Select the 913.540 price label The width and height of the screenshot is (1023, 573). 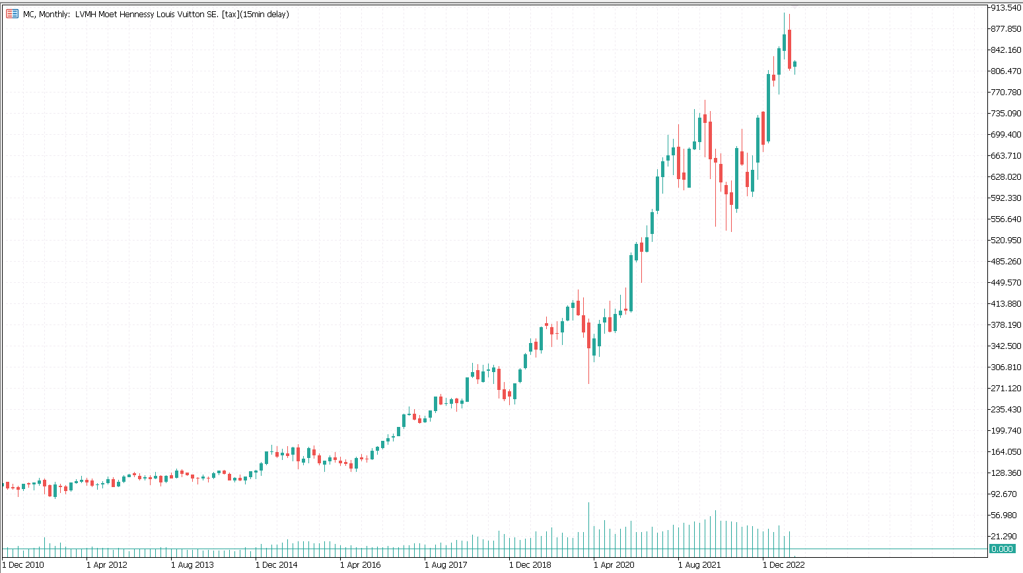coord(1006,7)
